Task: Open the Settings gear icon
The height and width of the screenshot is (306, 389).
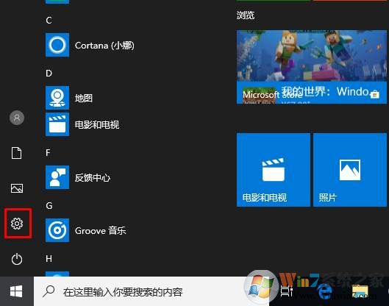Action: click(17, 224)
